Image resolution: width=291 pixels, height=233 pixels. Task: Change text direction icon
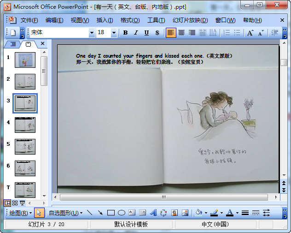213,33
